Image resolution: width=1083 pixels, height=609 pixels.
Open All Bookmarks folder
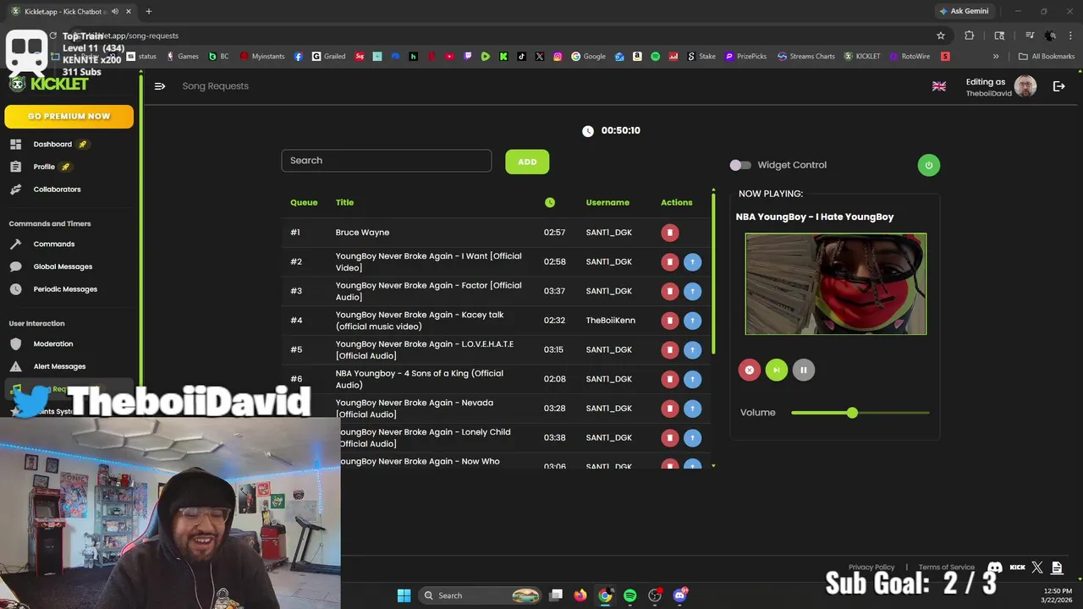(x=1047, y=57)
